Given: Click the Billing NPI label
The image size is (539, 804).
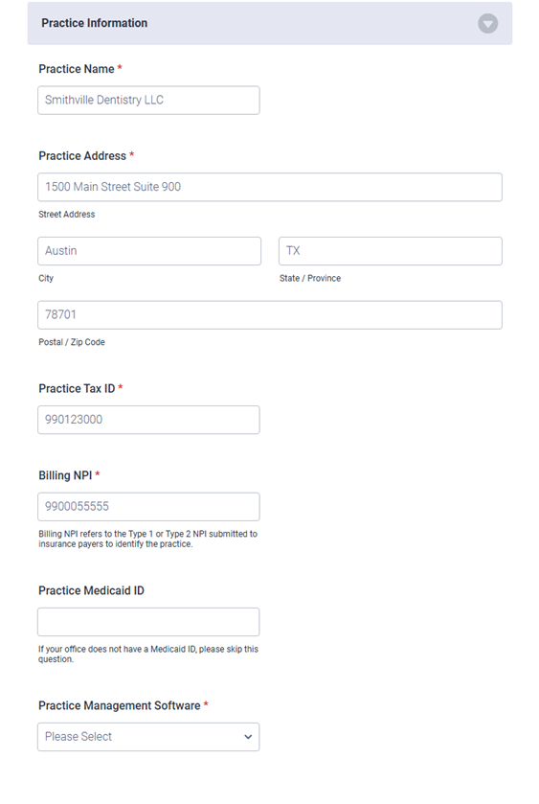Looking at the screenshot, I should coord(65,475).
